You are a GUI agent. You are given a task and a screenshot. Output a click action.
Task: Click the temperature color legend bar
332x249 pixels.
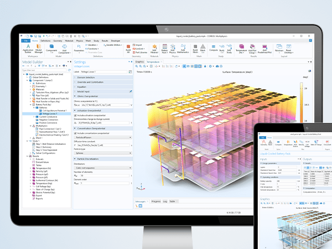tap(301, 102)
